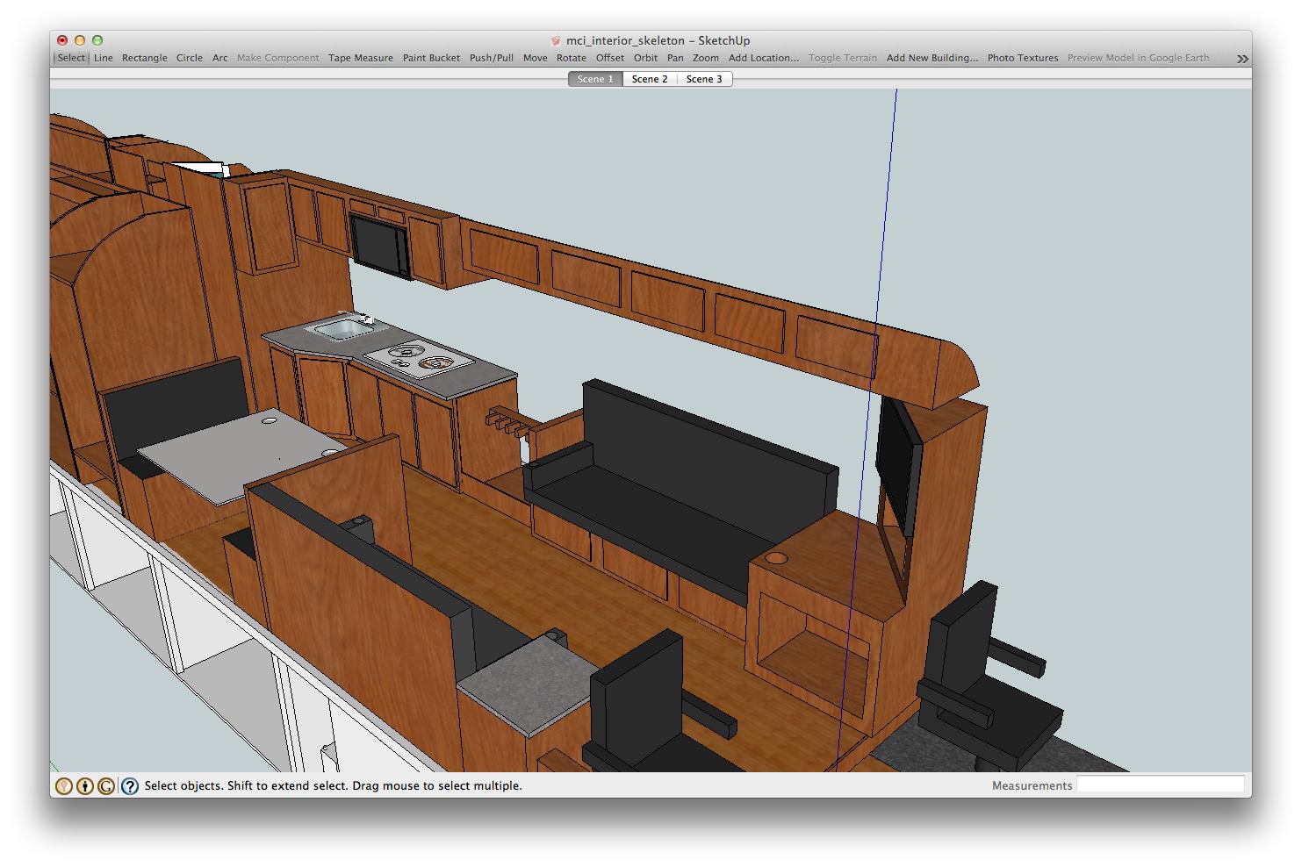Click into the Measurements input field

pyautogui.click(x=1161, y=785)
